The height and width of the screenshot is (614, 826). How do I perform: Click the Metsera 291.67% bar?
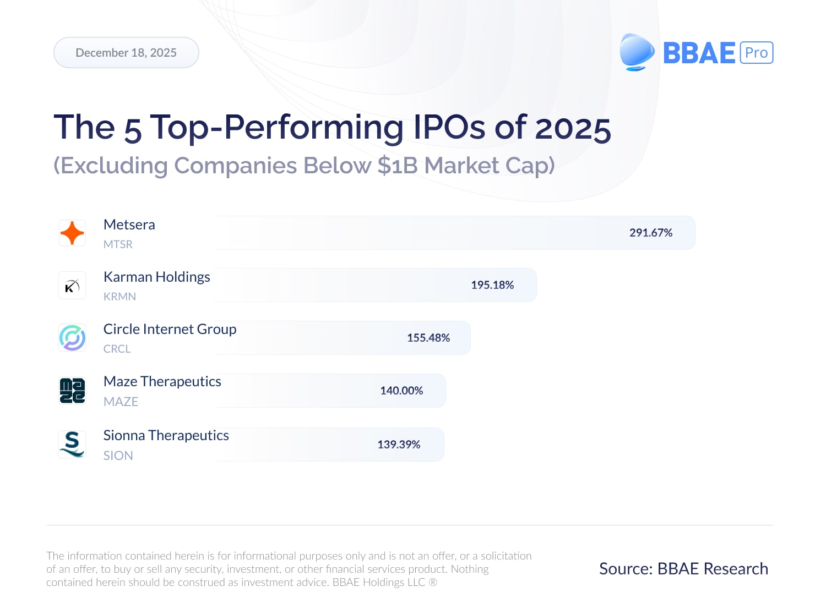(454, 233)
